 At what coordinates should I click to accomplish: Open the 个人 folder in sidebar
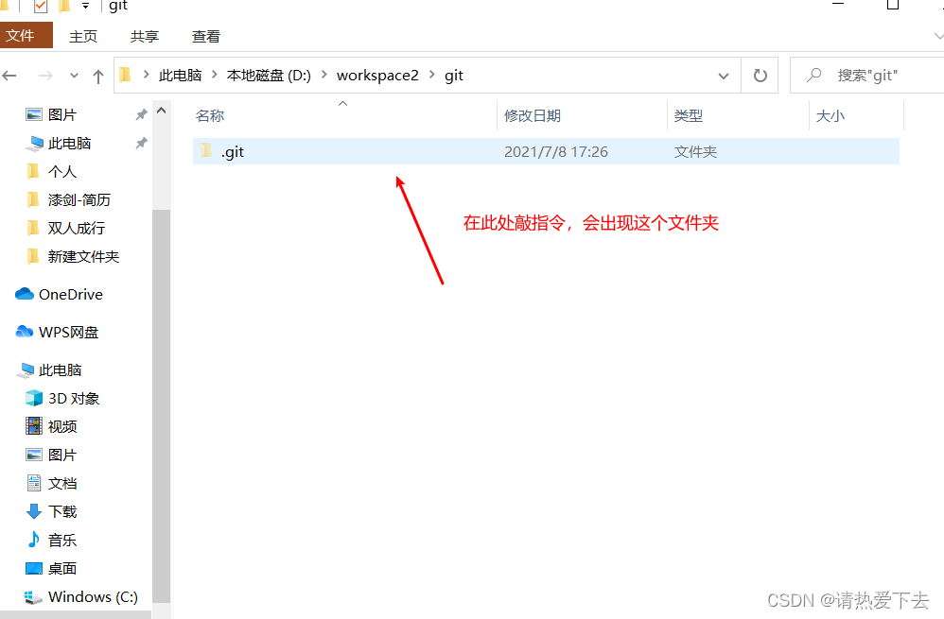[62, 171]
